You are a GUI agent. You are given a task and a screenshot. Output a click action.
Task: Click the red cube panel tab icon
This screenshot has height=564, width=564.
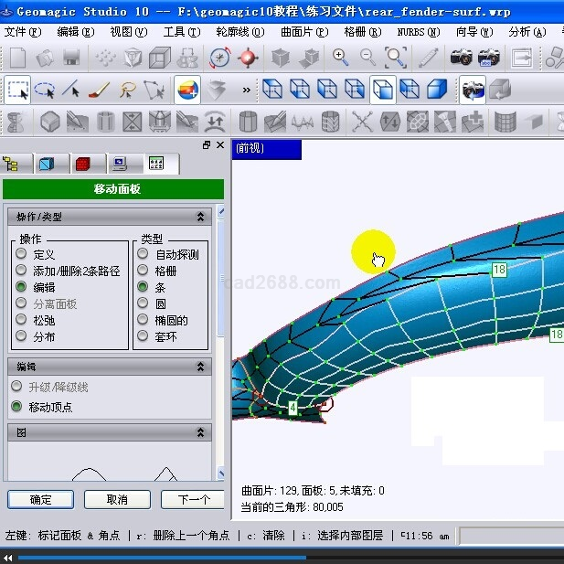tap(83, 164)
